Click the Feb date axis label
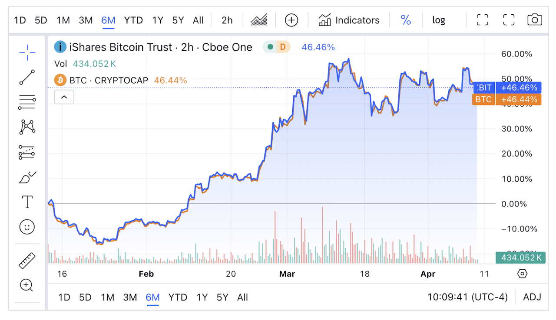Screen dimensions: 556x320 click(x=146, y=274)
